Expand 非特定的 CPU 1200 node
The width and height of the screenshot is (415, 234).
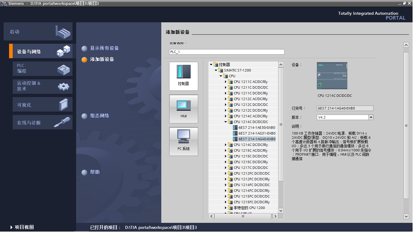[x=226, y=208]
